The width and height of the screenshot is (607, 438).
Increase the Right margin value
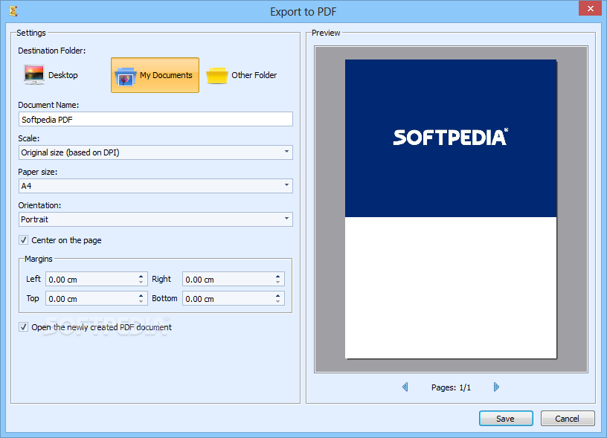[x=278, y=277]
